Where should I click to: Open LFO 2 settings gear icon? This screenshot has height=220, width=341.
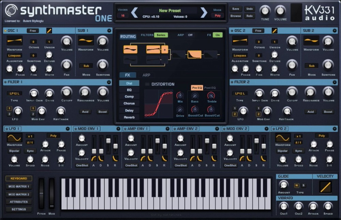[335, 129]
